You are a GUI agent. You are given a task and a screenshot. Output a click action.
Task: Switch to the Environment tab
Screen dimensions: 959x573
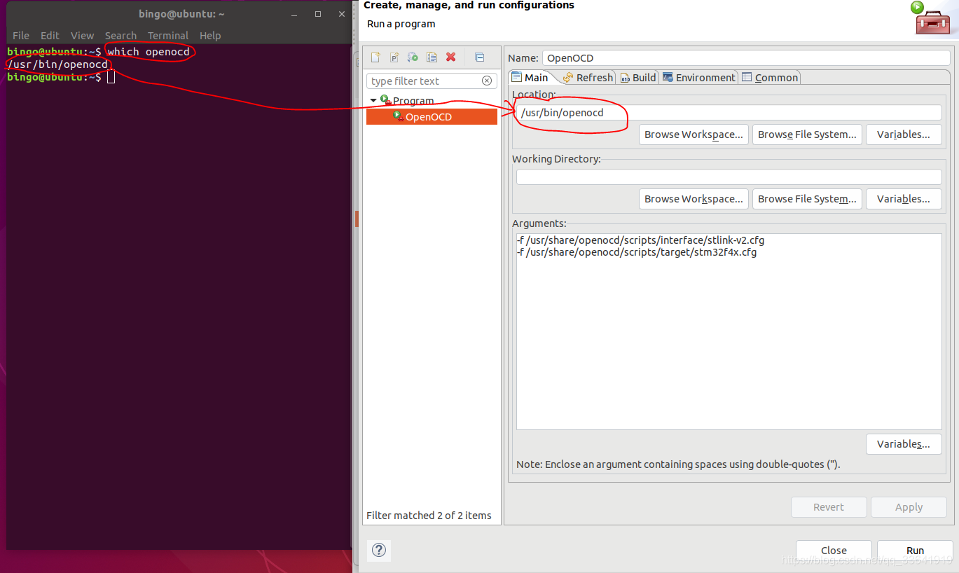tap(699, 78)
